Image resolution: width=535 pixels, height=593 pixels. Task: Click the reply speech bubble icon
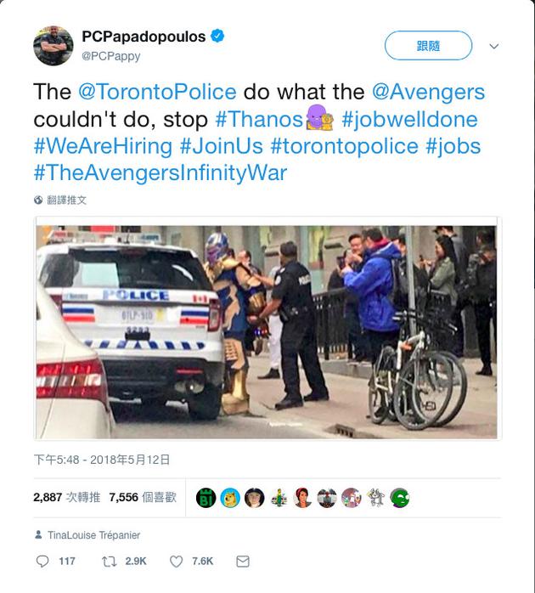tap(43, 562)
